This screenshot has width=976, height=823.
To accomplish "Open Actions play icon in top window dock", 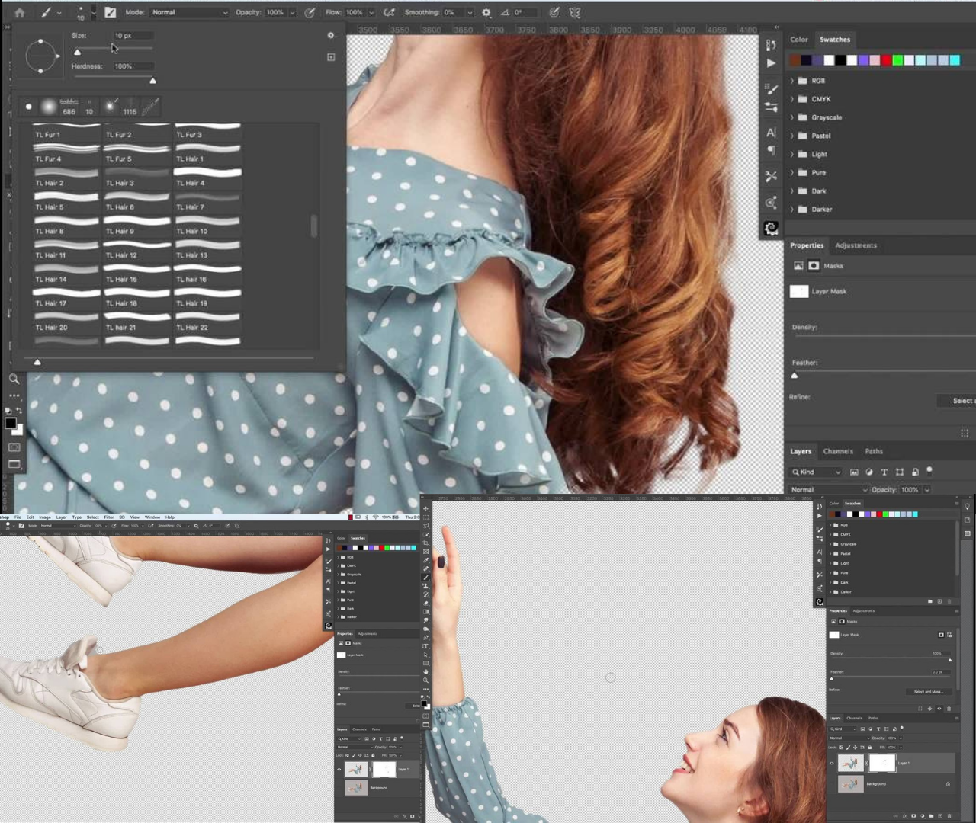I will (x=771, y=63).
